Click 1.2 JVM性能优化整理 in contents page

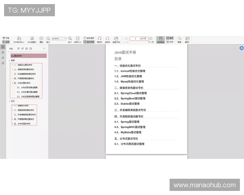[128, 76]
